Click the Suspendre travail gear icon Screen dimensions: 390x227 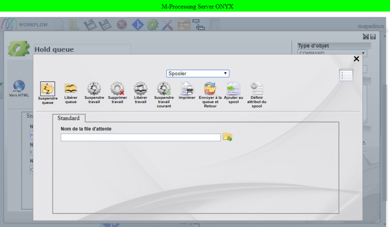click(94, 89)
